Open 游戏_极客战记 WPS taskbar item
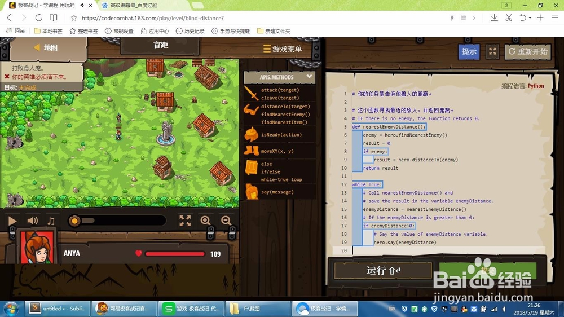The height and width of the screenshot is (317, 564). (191, 309)
